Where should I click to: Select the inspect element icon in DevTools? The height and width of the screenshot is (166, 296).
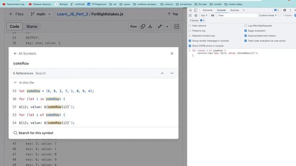pos(190,10)
